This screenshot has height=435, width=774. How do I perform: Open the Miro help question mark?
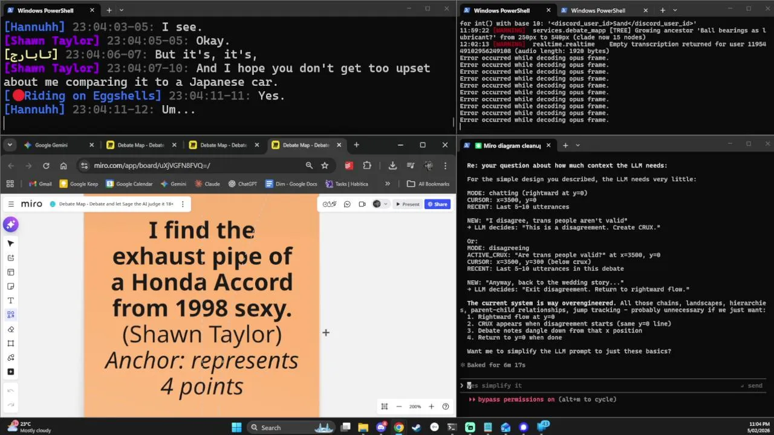pyautogui.click(x=446, y=407)
